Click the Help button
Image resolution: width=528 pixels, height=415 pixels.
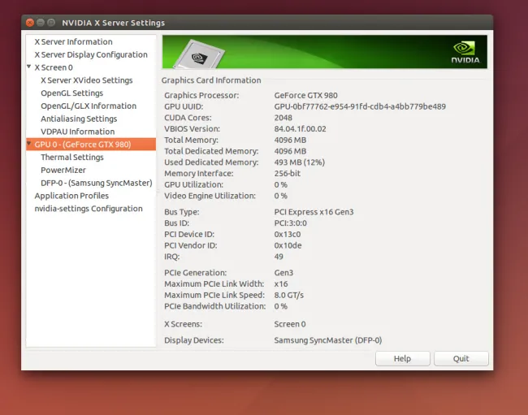coord(402,358)
